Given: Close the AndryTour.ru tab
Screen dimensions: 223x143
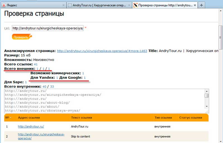Looking at the screenshot, I should tap(129, 5).
